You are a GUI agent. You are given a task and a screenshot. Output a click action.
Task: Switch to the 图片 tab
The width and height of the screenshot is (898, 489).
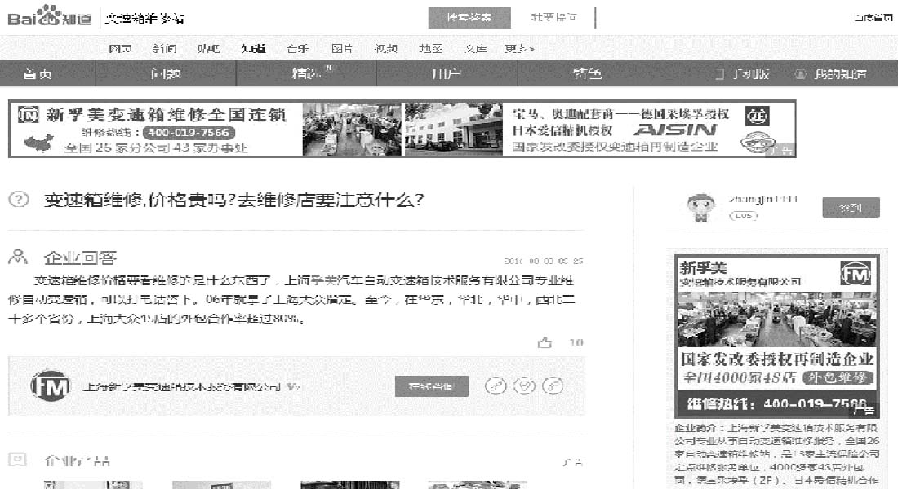[x=342, y=47]
